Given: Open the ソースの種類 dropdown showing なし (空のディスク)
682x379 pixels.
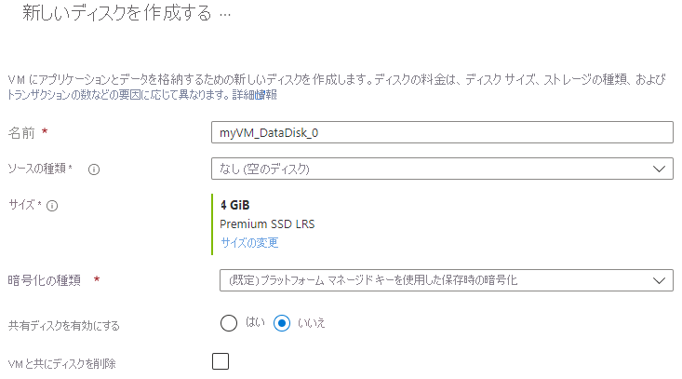Looking at the screenshot, I should (x=442, y=169).
